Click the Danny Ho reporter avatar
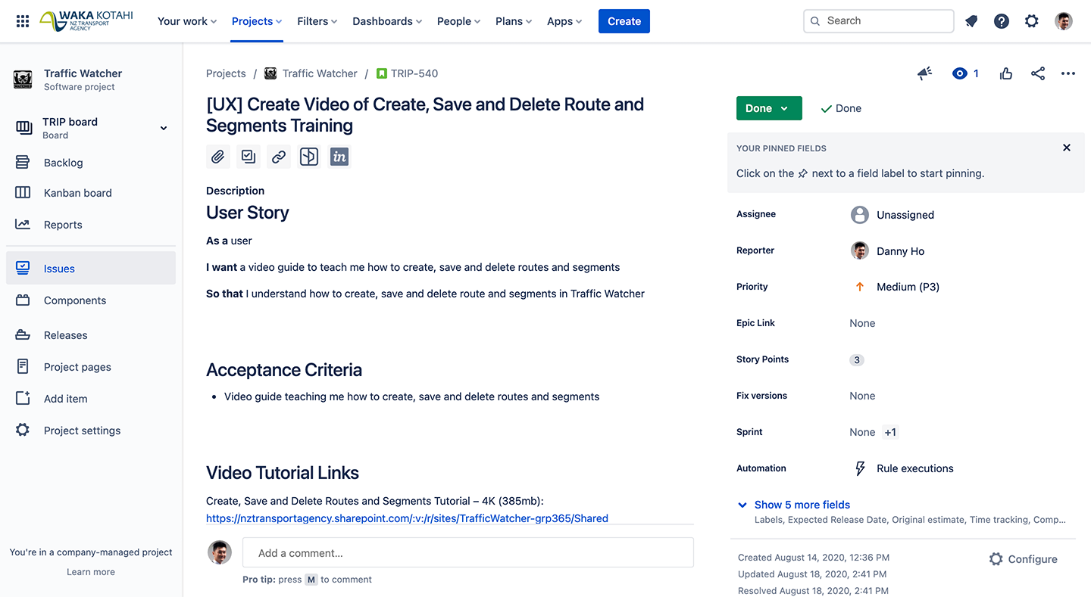Viewport: 1091px width, 597px height. [x=859, y=251]
